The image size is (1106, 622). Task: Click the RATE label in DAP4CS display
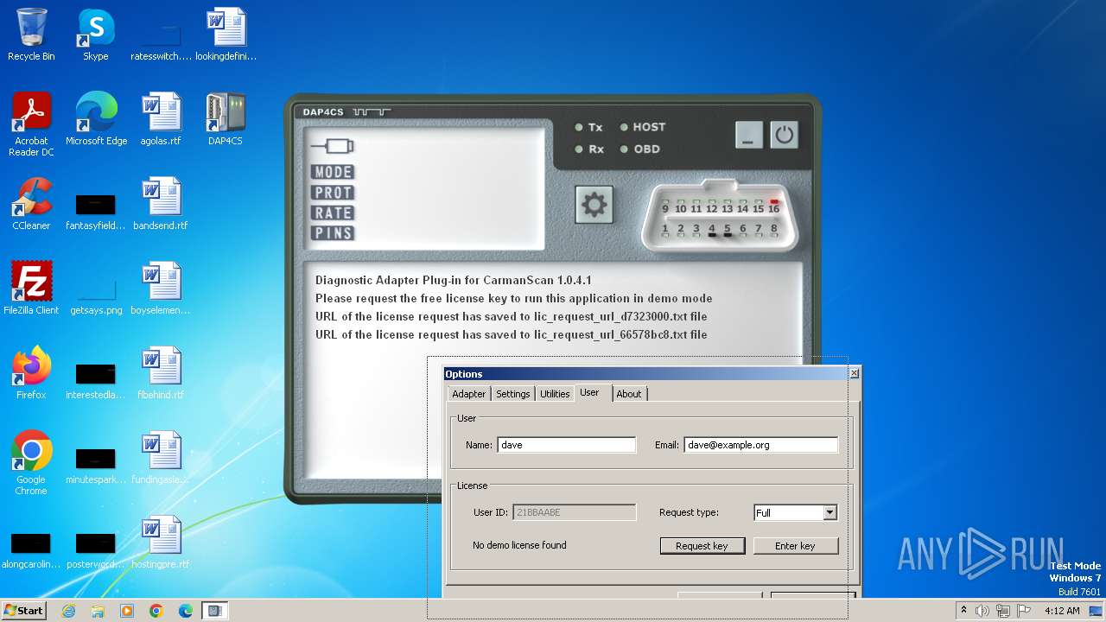(x=334, y=213)
